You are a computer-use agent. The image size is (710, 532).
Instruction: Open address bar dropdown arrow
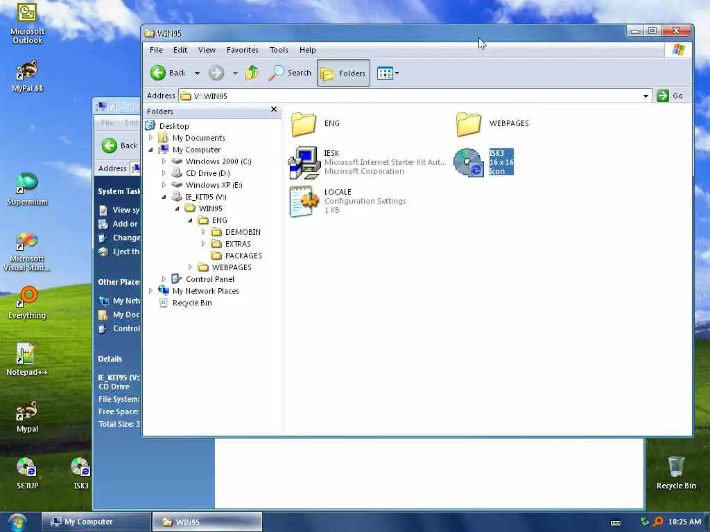[x=646, y=96]
